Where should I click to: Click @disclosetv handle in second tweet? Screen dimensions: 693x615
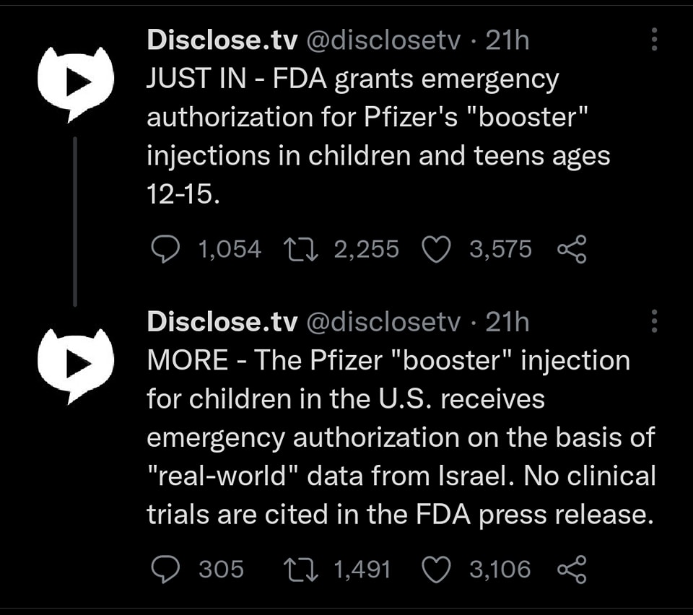(384, 322)
